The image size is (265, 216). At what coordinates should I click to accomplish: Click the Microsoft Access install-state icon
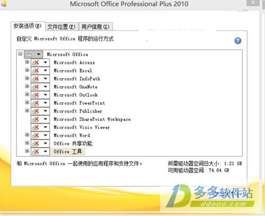36,63
